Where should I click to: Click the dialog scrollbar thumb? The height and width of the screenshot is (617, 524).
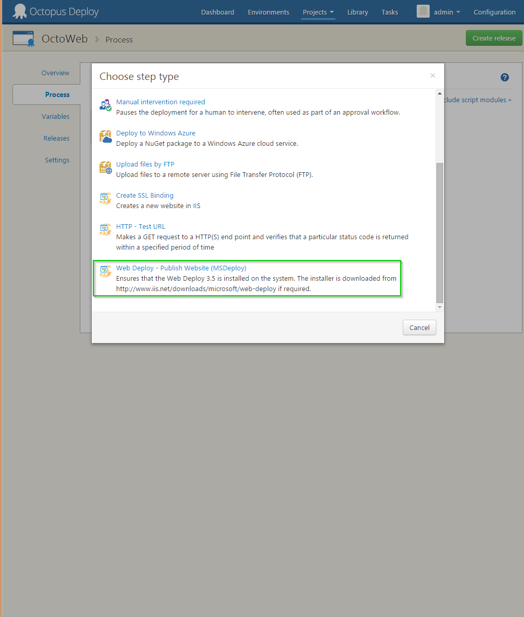point(439,234)
